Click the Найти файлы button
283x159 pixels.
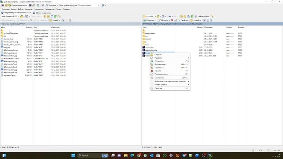[x=202, y=16]
